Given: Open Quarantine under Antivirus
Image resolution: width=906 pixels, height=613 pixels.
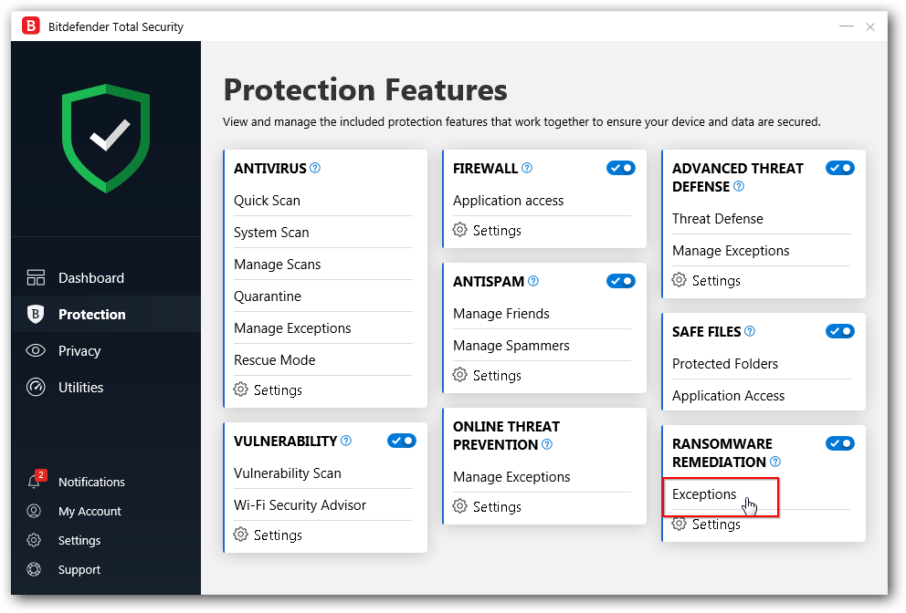Looking at the screenshot, I should pyautogui.click(x=267, y=296).
